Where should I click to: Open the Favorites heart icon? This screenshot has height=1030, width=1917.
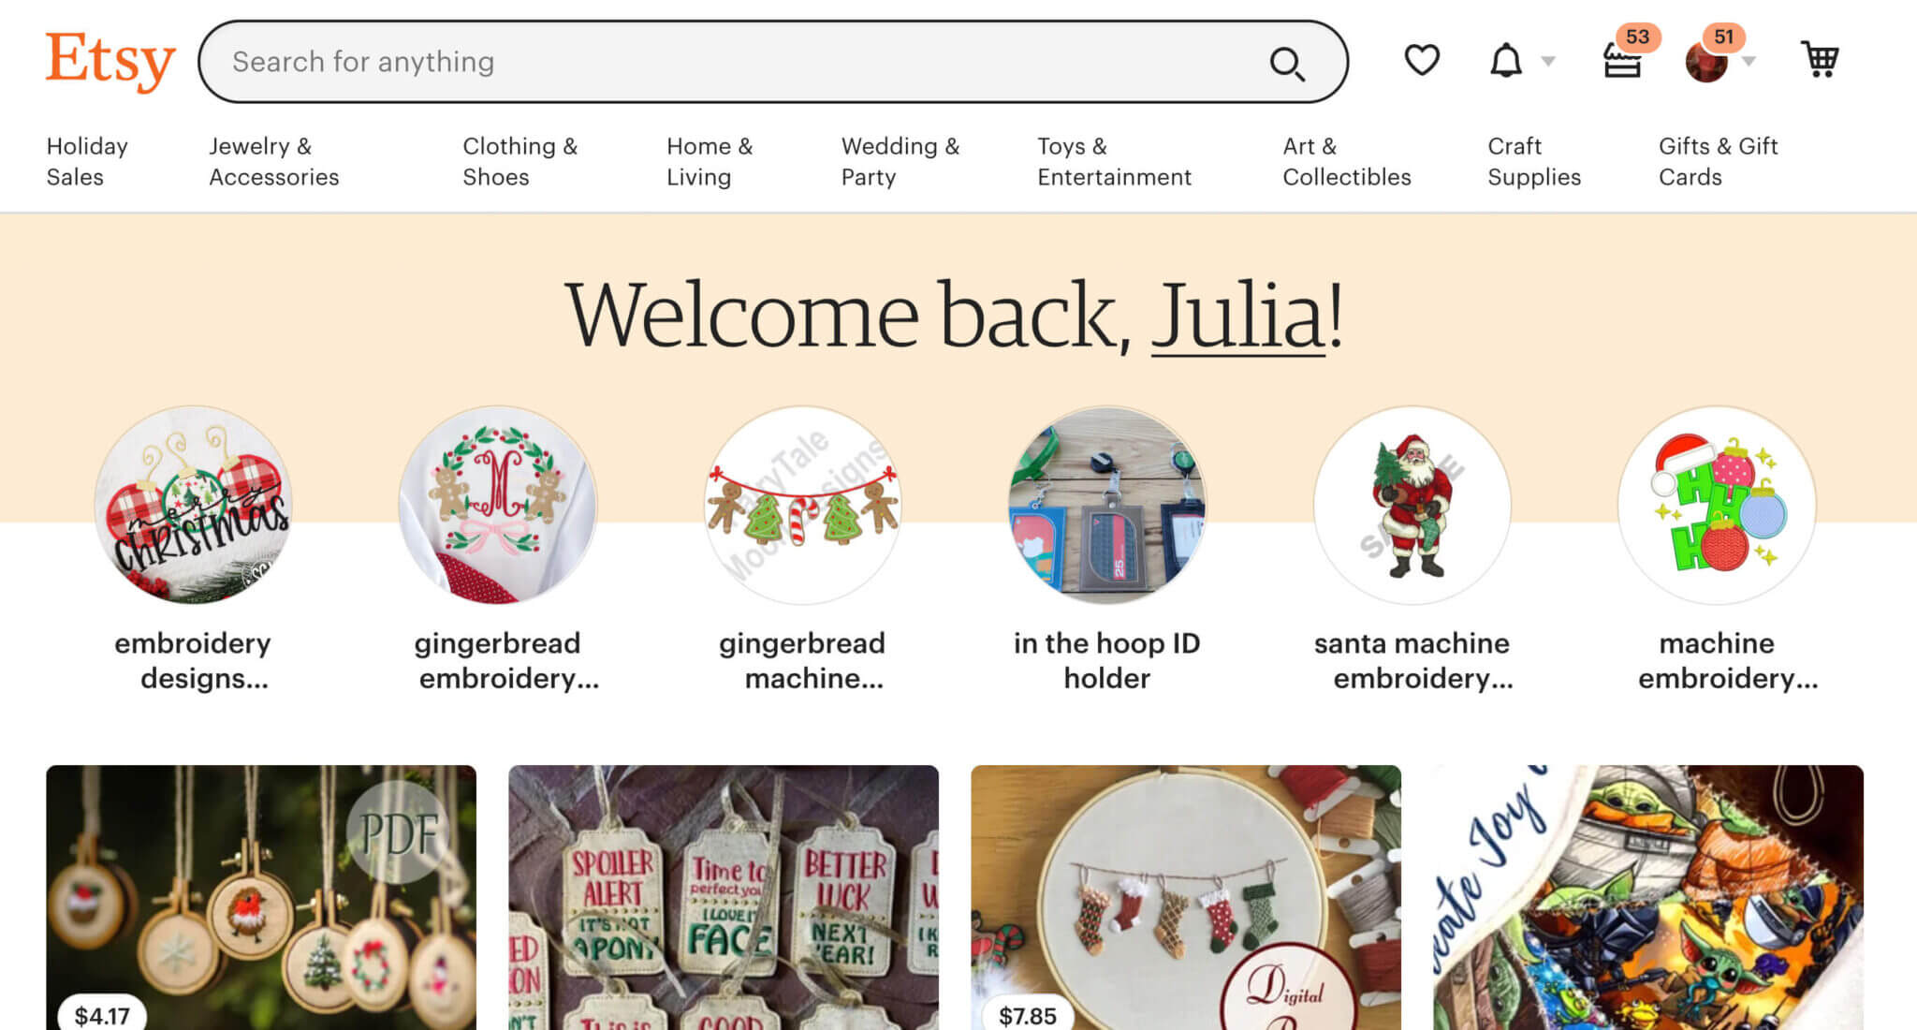[x=1421, y=61]
